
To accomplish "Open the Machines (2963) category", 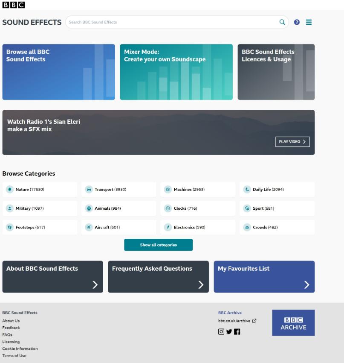I will click(198, 189).
